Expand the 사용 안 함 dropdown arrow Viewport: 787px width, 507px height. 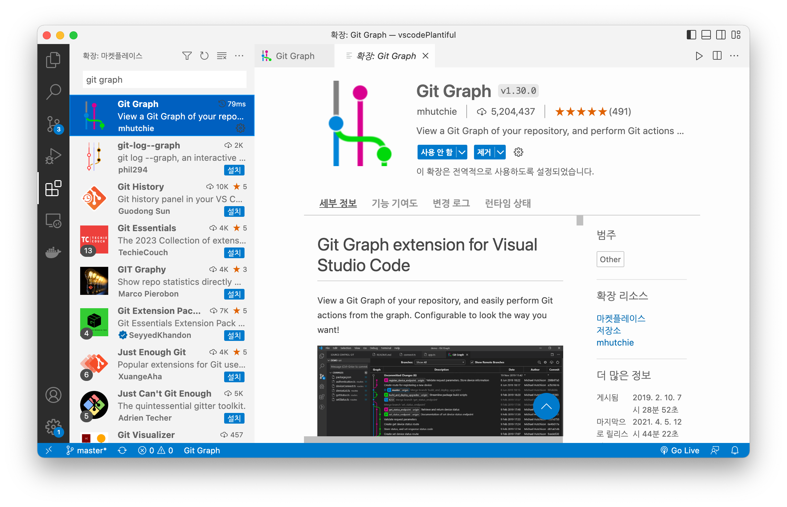click(x=462, y=152)
